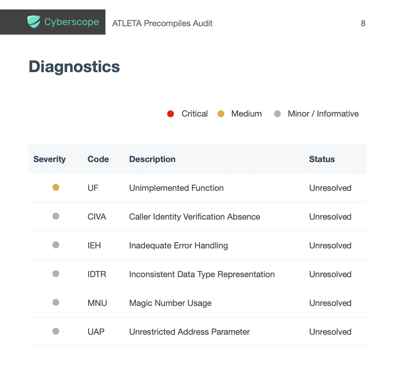Click page number 8 in header
The image size is (394, 370).
point(363,23)
